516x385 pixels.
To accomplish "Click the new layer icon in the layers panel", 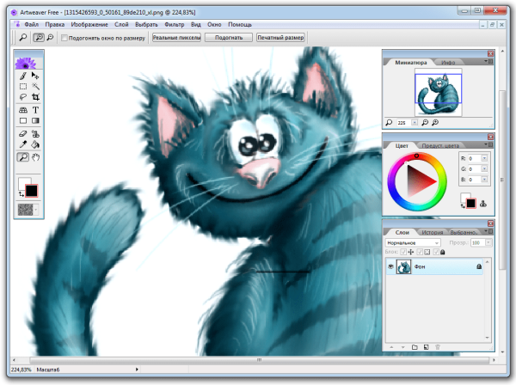I will click(x=425, y=346).
